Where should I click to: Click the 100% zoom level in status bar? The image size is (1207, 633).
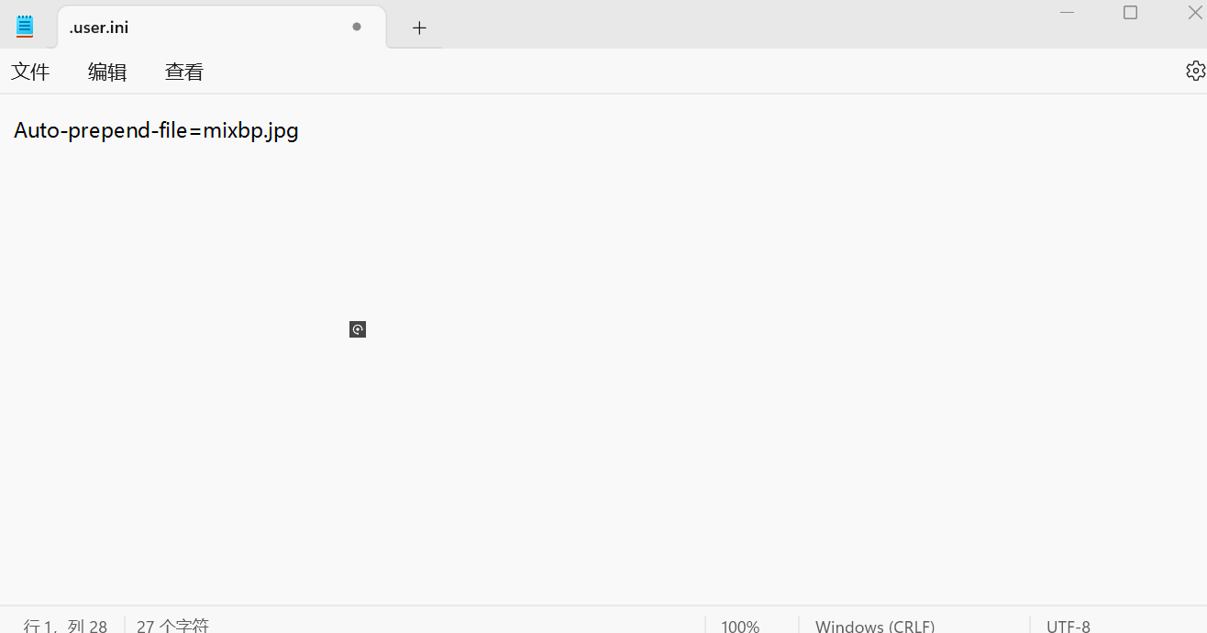pos(740,626)
